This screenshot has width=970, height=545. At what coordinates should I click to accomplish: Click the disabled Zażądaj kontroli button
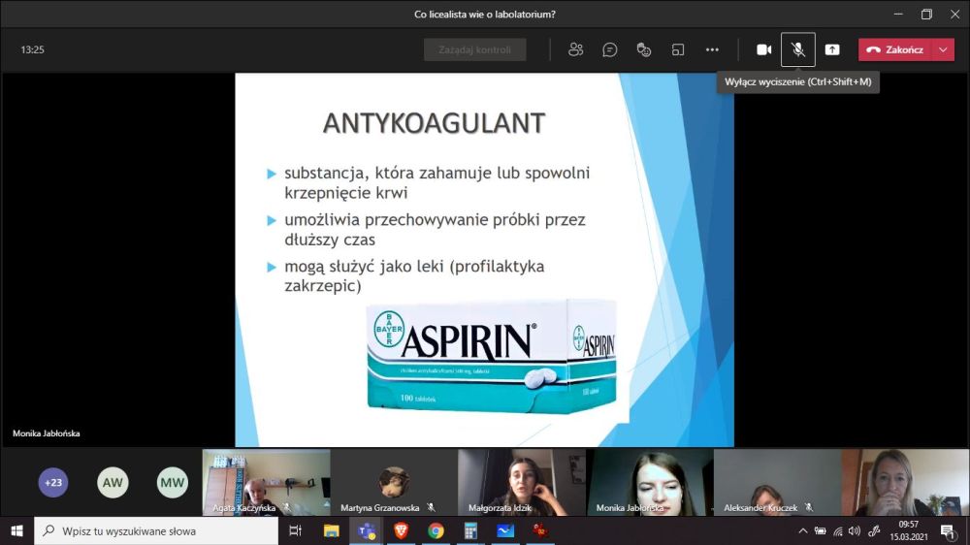click(474, 49)
